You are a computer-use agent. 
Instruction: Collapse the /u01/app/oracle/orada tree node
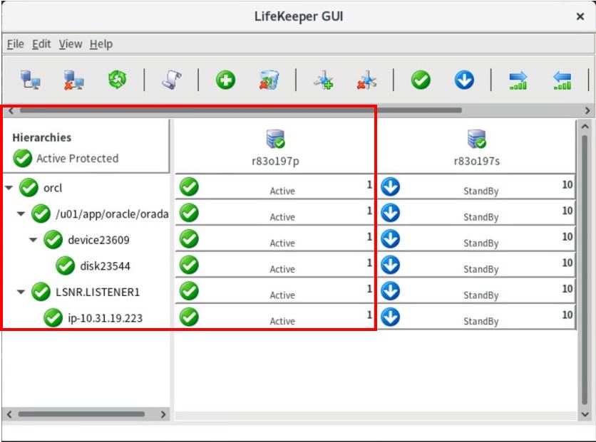[21, 214]
